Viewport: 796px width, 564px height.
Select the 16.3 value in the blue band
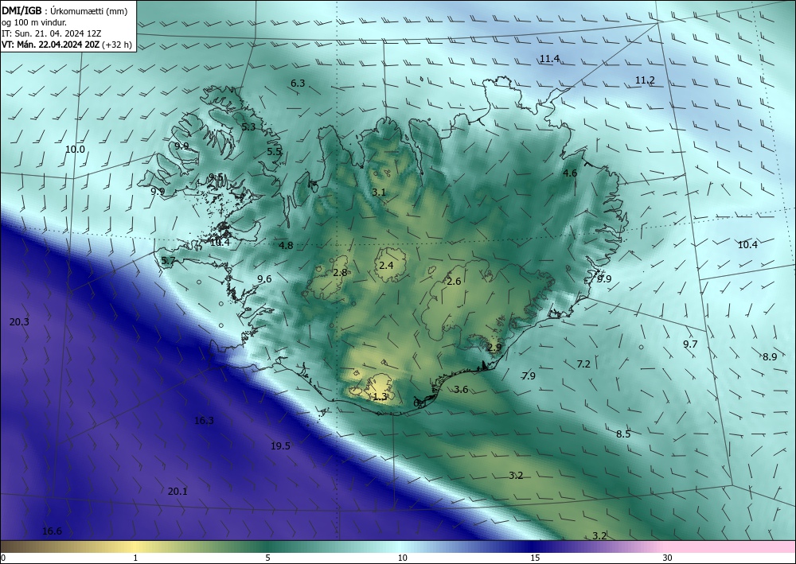coord(204,421)
